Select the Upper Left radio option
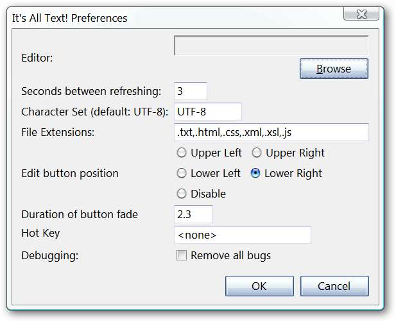 182,153
